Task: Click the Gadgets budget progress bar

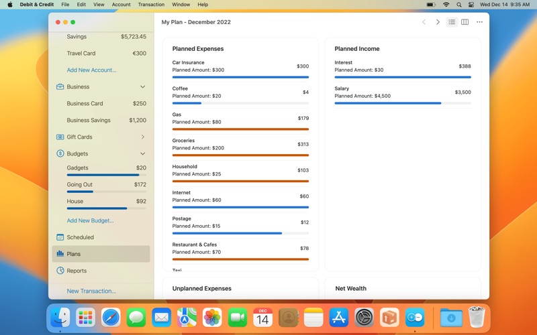Action: pos(107,175)
